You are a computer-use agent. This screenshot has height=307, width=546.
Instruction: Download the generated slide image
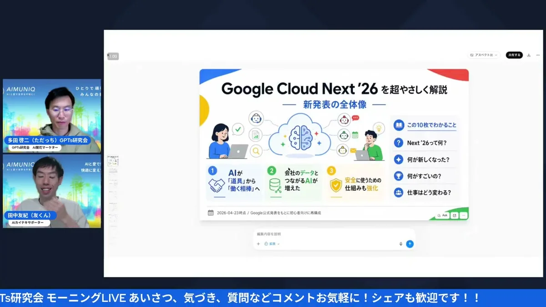pos(529,55)
